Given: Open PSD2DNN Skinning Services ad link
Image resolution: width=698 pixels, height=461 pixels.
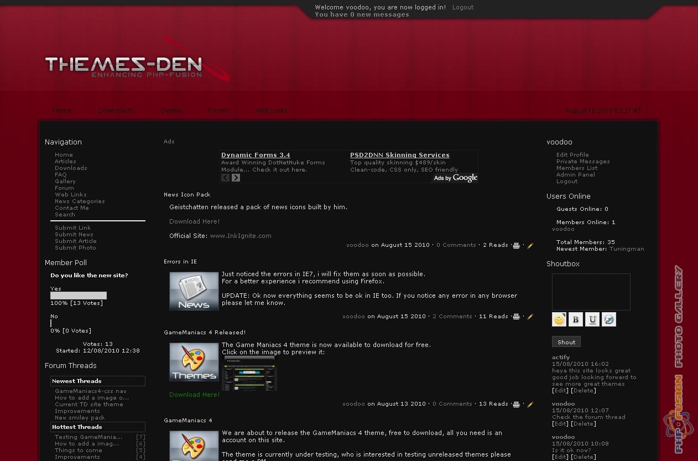Looking at the screenshot, I should [x=400, y=155].
